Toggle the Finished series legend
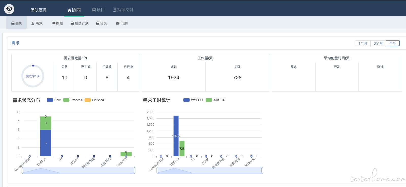 coord(94,100)
